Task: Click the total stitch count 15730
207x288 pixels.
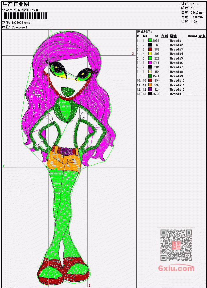Action: [x=195, y=4]
